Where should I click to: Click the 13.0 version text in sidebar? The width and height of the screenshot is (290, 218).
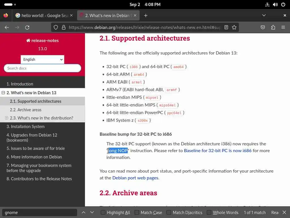tap(42, 49)
